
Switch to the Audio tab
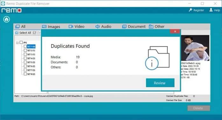tap(103, 26)
